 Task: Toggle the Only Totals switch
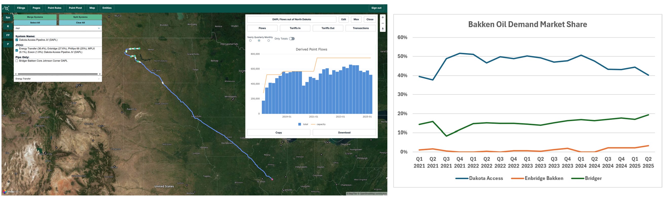tap(292, 39)
